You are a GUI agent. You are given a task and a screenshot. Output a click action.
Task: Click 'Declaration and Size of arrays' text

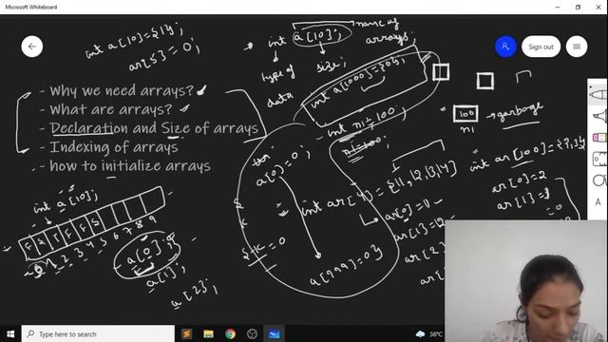[x=154, y=128]
